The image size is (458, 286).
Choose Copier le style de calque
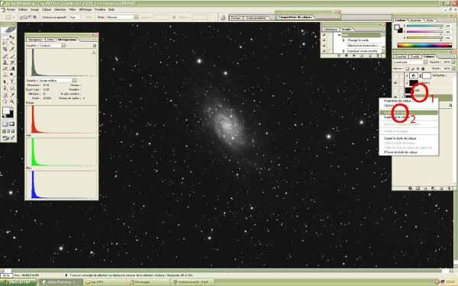coord(400,138)
